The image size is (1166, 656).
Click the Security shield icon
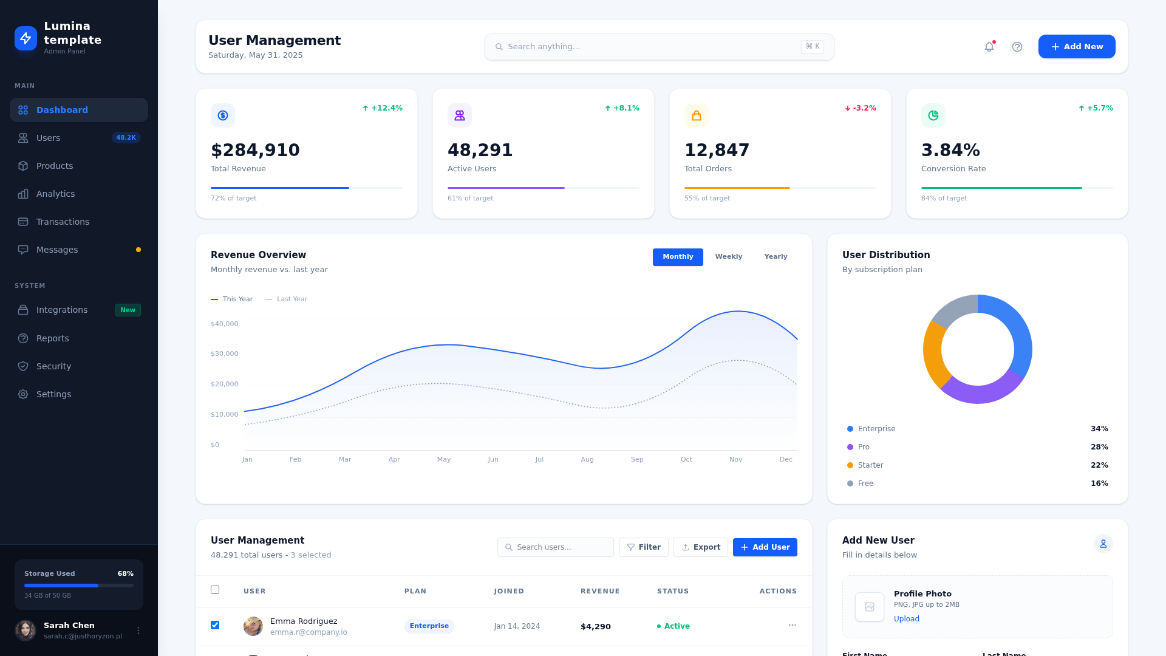(23, 366)
